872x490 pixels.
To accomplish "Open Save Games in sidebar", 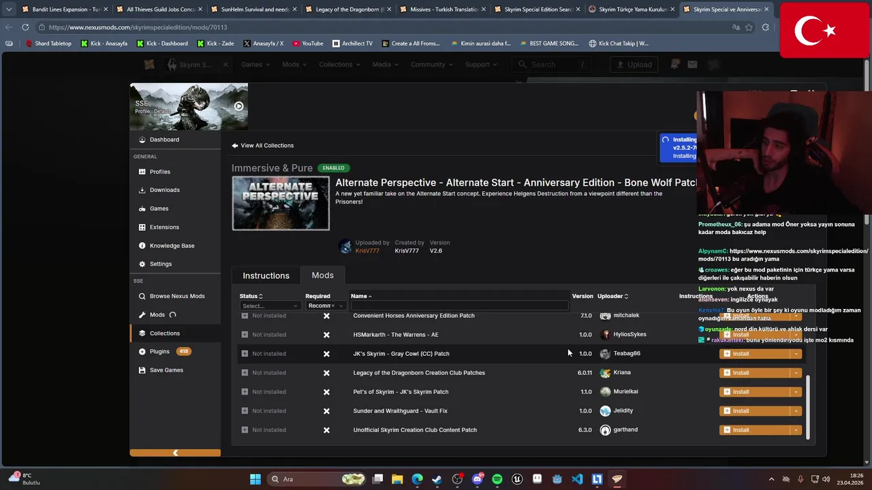I will pyautogui.click(x=166, y=370).
